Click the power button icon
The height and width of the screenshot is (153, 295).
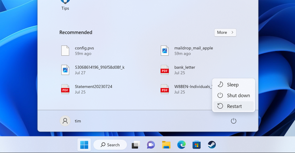[x=233, y=121]
